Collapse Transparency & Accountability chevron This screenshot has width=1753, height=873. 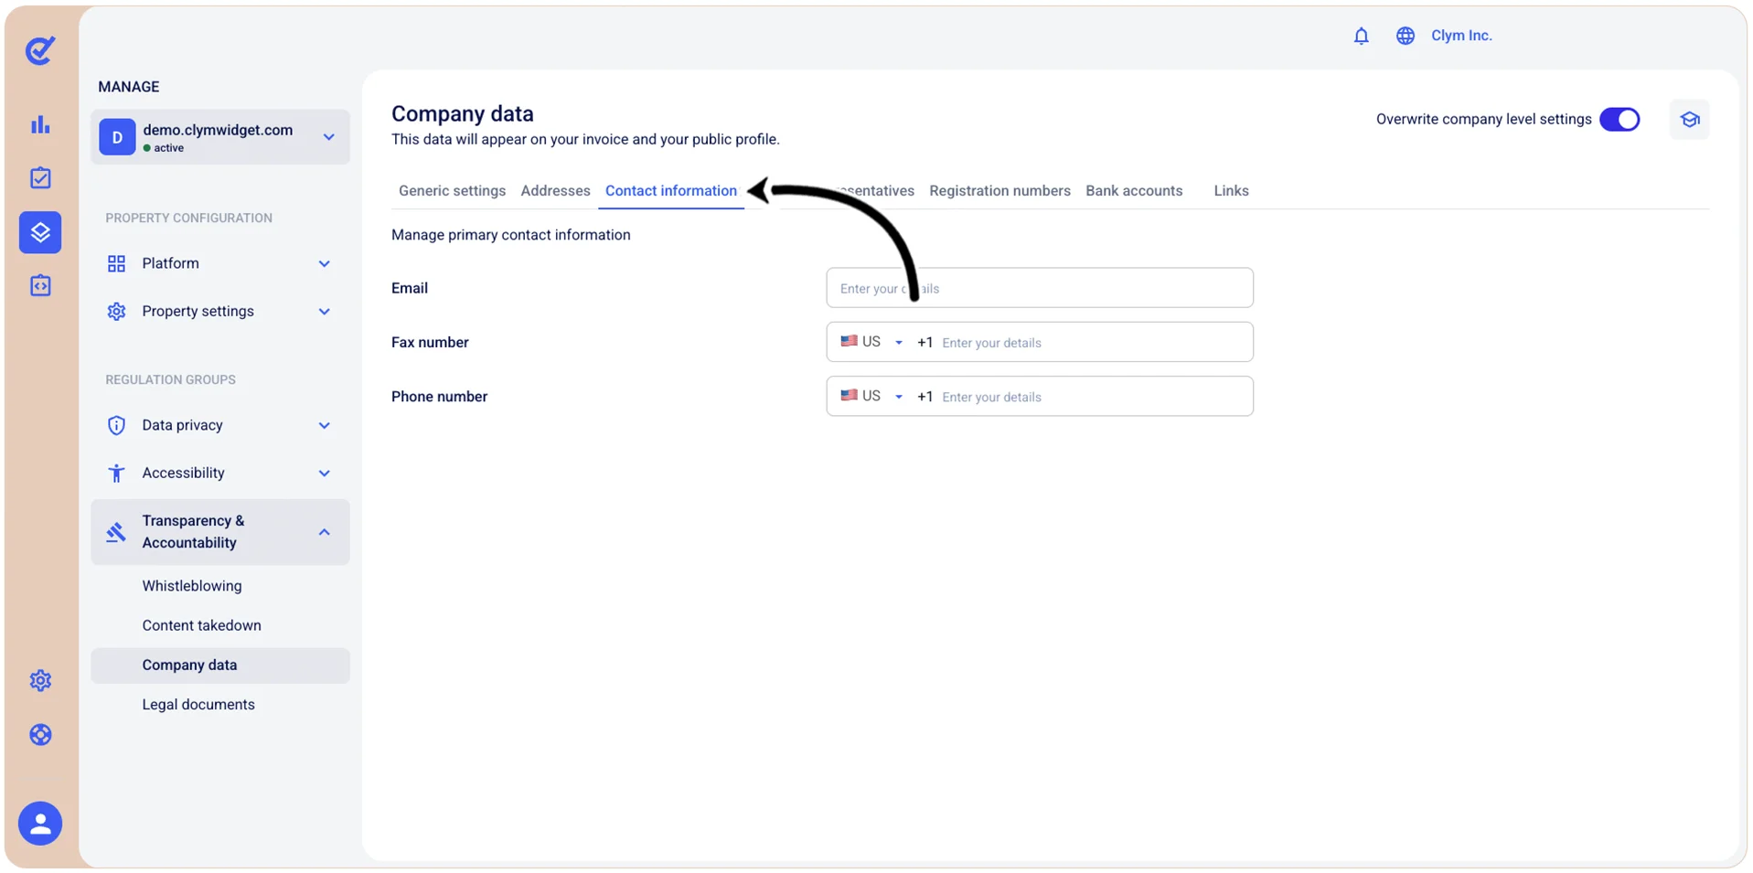[x=324, y=532]
